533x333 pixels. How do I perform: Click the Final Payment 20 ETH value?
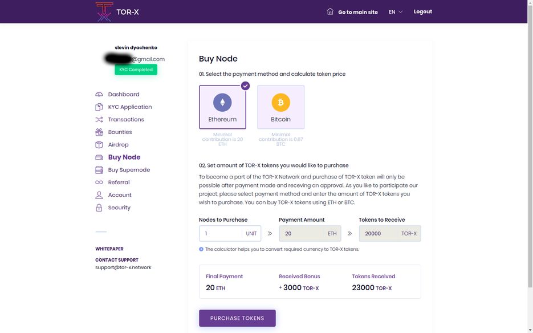[215, 288]
